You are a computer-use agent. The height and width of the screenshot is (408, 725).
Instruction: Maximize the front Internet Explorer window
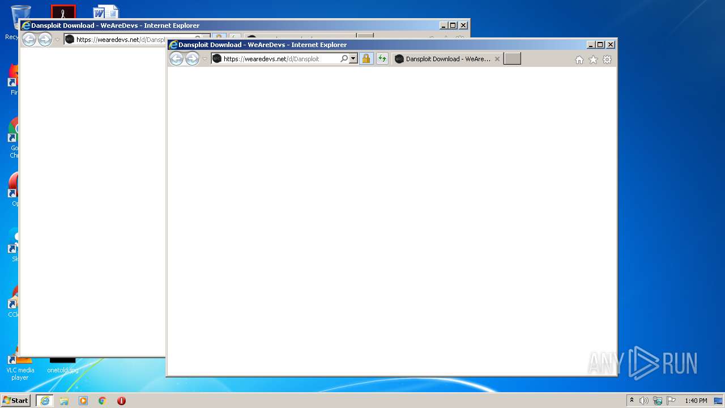coord(600,45)
